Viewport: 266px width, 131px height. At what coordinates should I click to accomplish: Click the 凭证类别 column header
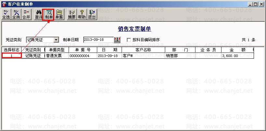(x=33, y=50)
